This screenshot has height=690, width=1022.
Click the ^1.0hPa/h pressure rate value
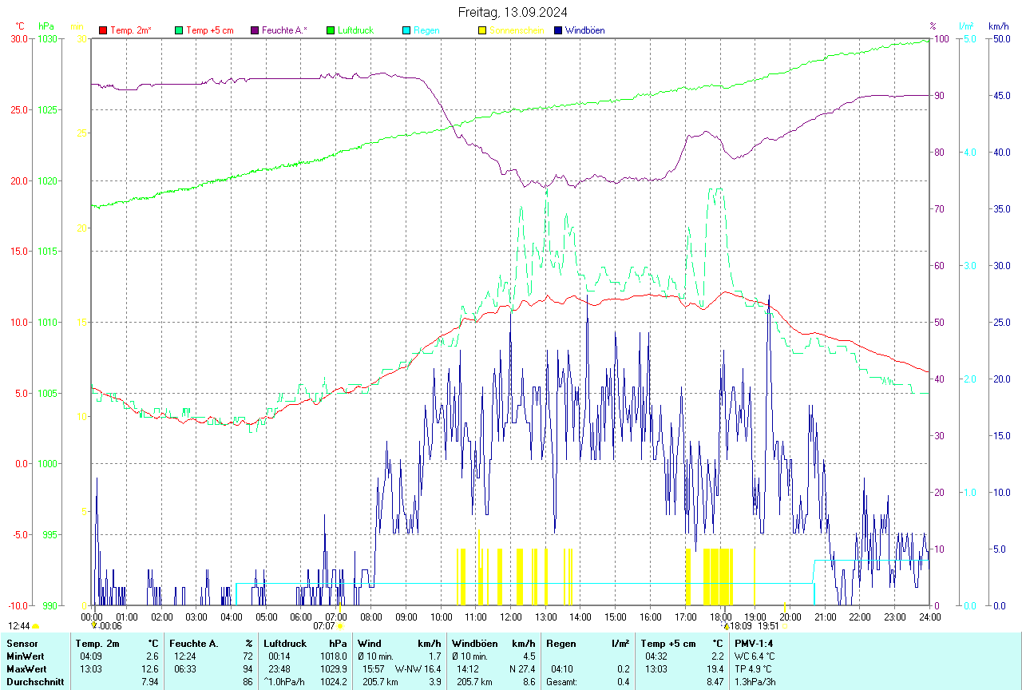[286, 681]
